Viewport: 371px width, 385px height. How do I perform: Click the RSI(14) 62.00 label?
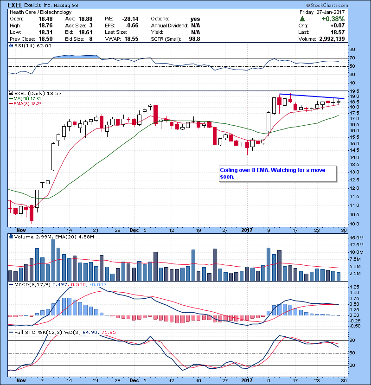point(32,45)
